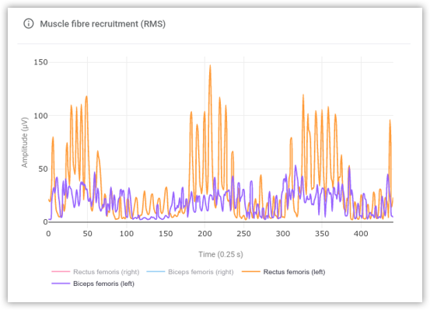430x310 pixels.
Task: Click the Muscle fibre recruitment (RMS) title
Action: 103,24
